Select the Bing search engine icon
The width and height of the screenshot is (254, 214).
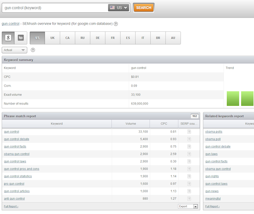(21, 38)
